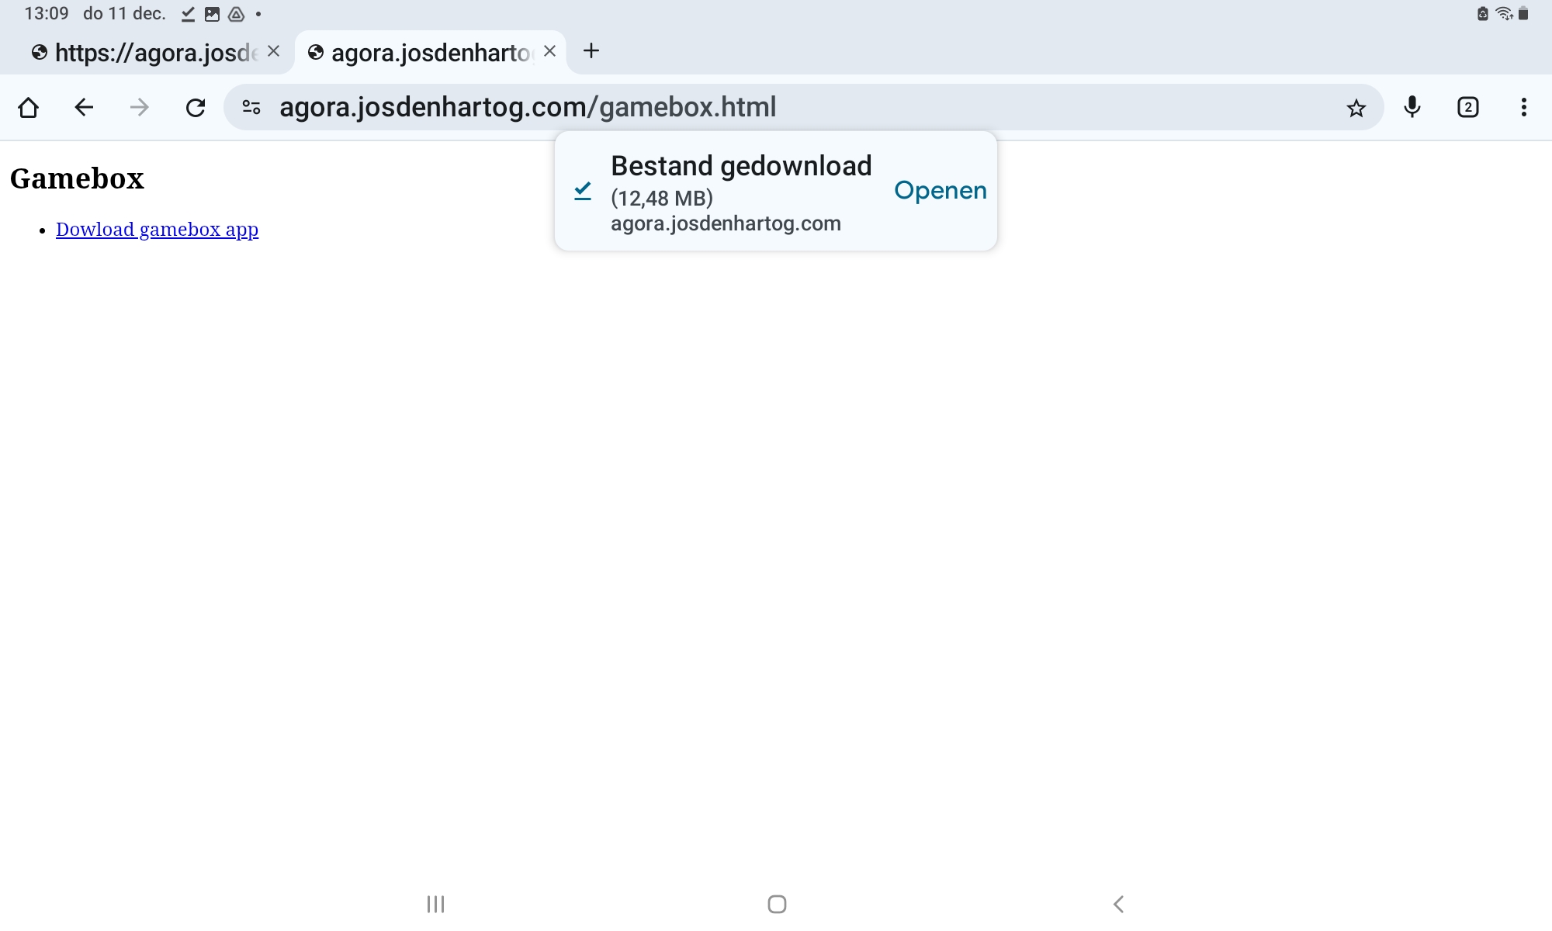Viewport: 1552px width, 931px height.
Task: Tap the forward navigation arrow
Action: 140,107
